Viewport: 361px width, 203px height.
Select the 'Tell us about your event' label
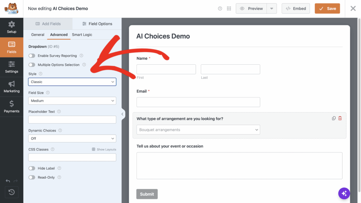click(x=170, y=146)
